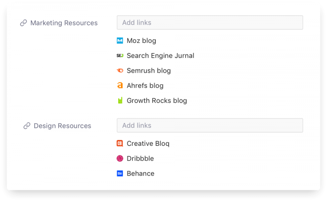327x201 pixels.
Task: Click link icon beside Marketing Resources
Action: pyautogui.click(x=23, y=23)
